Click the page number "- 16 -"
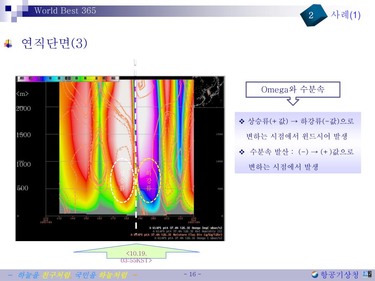The image size is (375, 281). [193, 274]
